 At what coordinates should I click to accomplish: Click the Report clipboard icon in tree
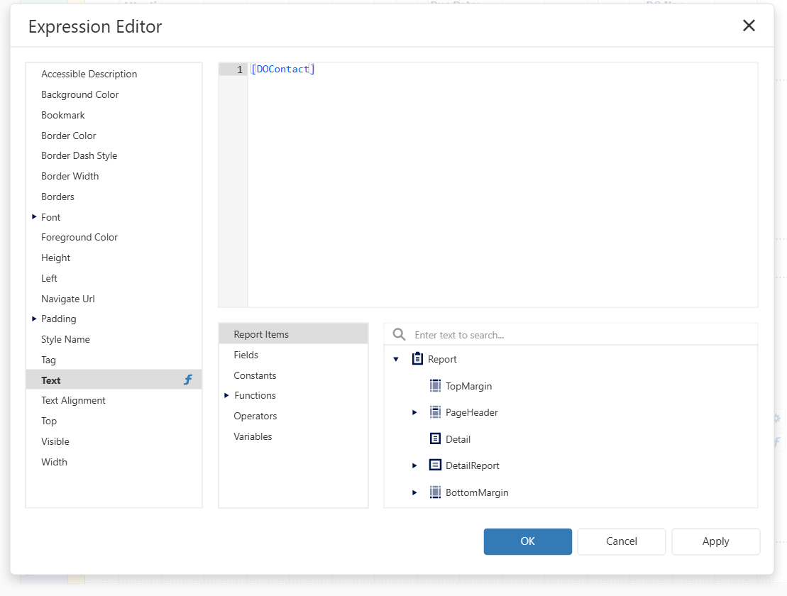pyautogui.click(x=418, y=359)
